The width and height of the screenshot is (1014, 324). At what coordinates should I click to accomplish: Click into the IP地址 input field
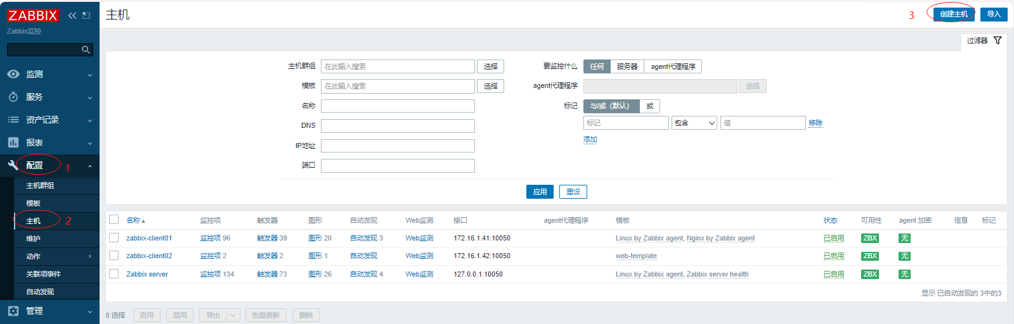(x=398, y=146)
